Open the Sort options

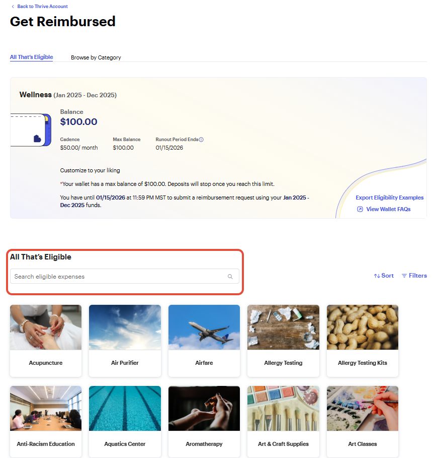[384, 276]
